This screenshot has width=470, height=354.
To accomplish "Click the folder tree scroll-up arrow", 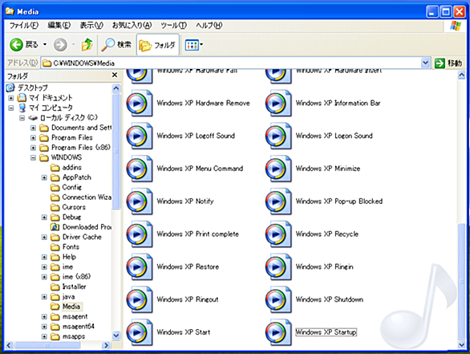I will (x=116, y=88).
